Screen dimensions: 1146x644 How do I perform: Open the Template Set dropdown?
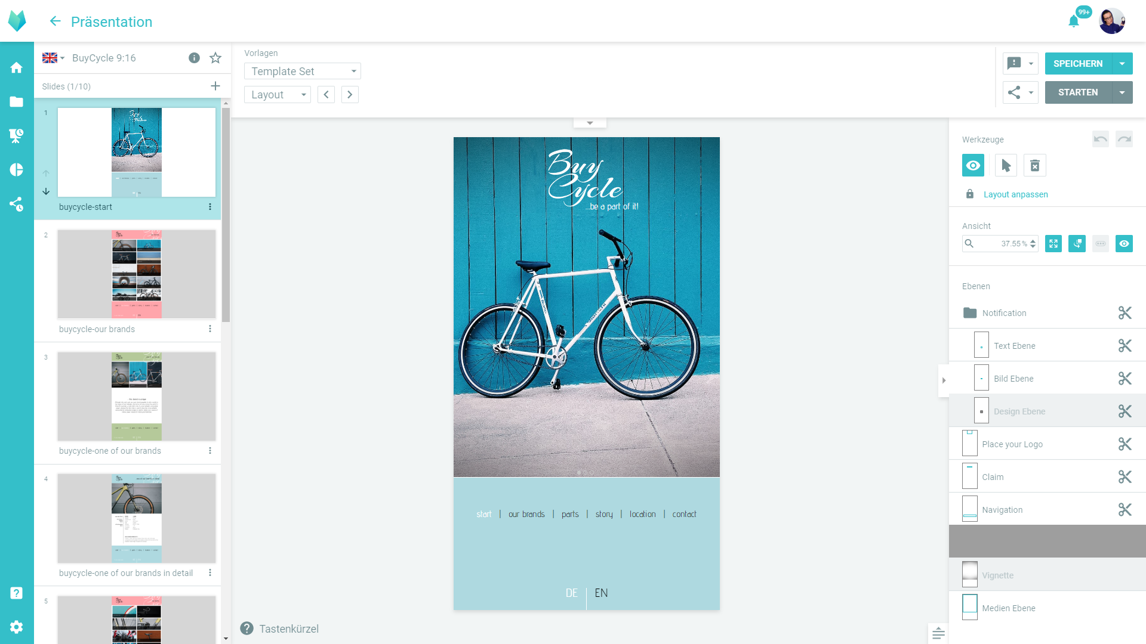pos(302,71)
